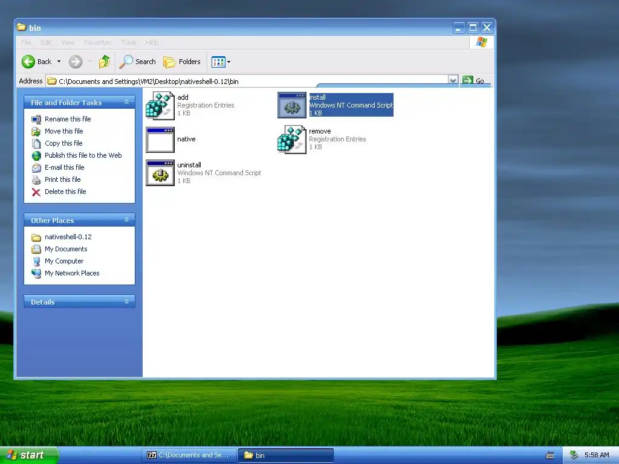
Task: Click Delete this file link
Action: pos(65,192)
